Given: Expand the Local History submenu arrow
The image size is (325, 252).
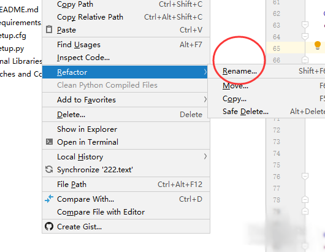Looking at the screenshot, I should (205, 156).
